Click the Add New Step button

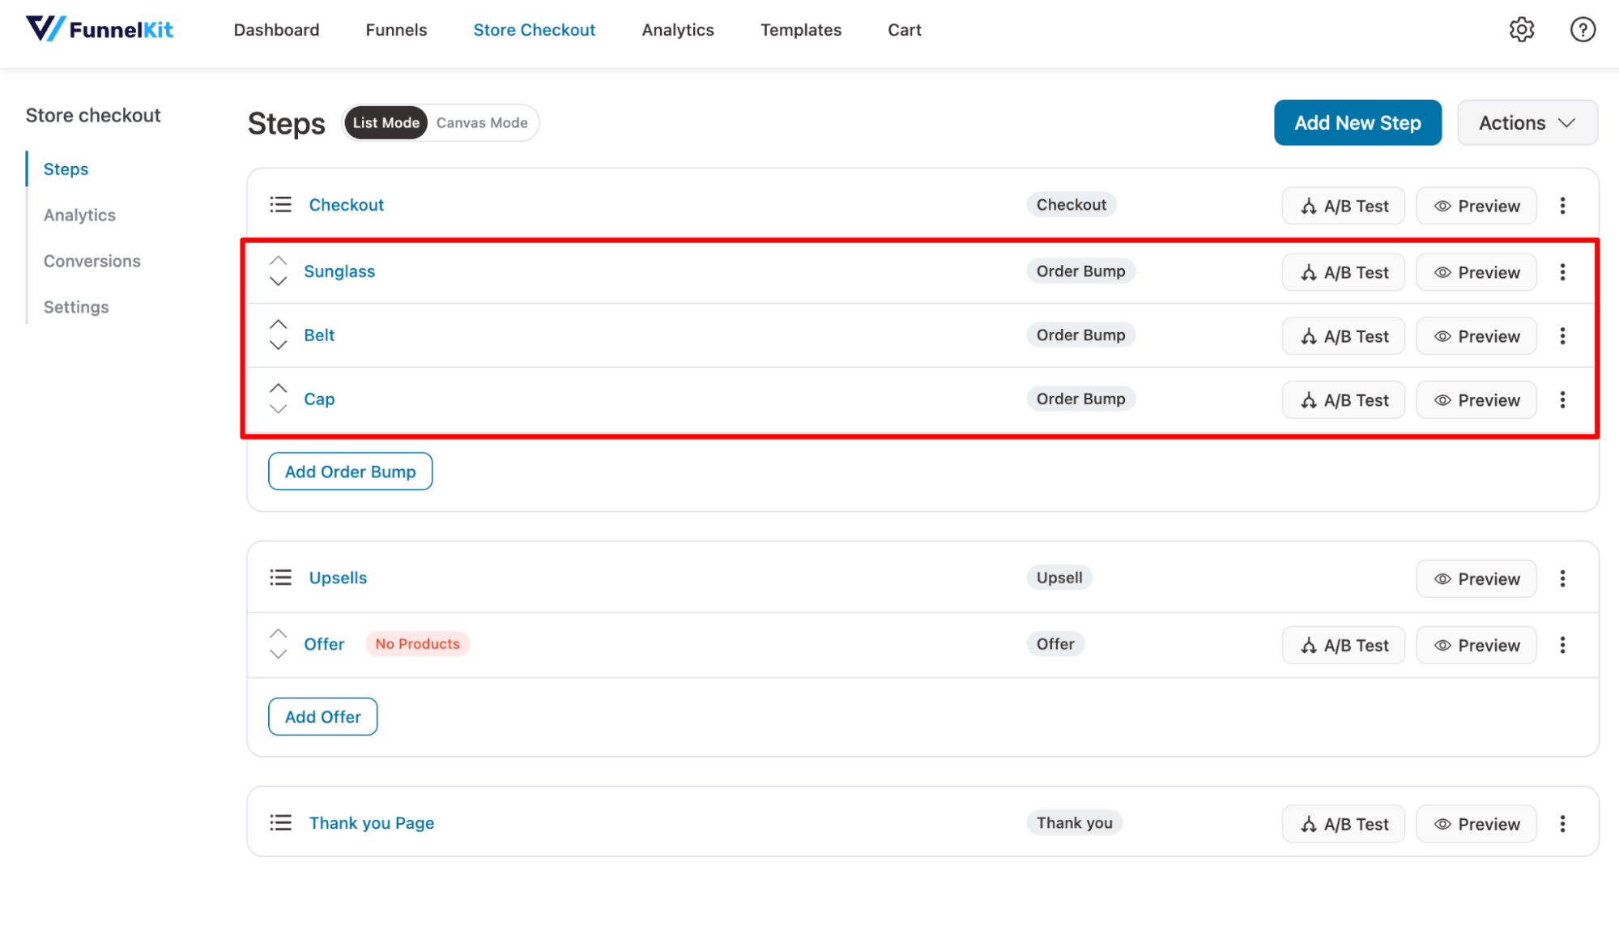point(1357,123)
